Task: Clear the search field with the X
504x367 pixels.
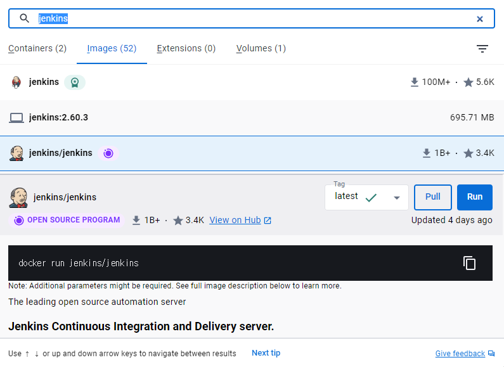Action: (479, 19)
